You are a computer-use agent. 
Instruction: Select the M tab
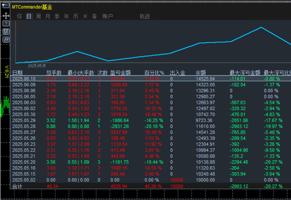[x=85, y=16]
